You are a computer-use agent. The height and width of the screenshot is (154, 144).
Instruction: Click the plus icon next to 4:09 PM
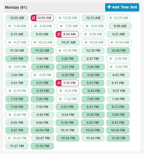coord(35,75)
